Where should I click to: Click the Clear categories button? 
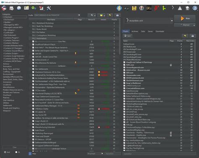pos(15,147)
